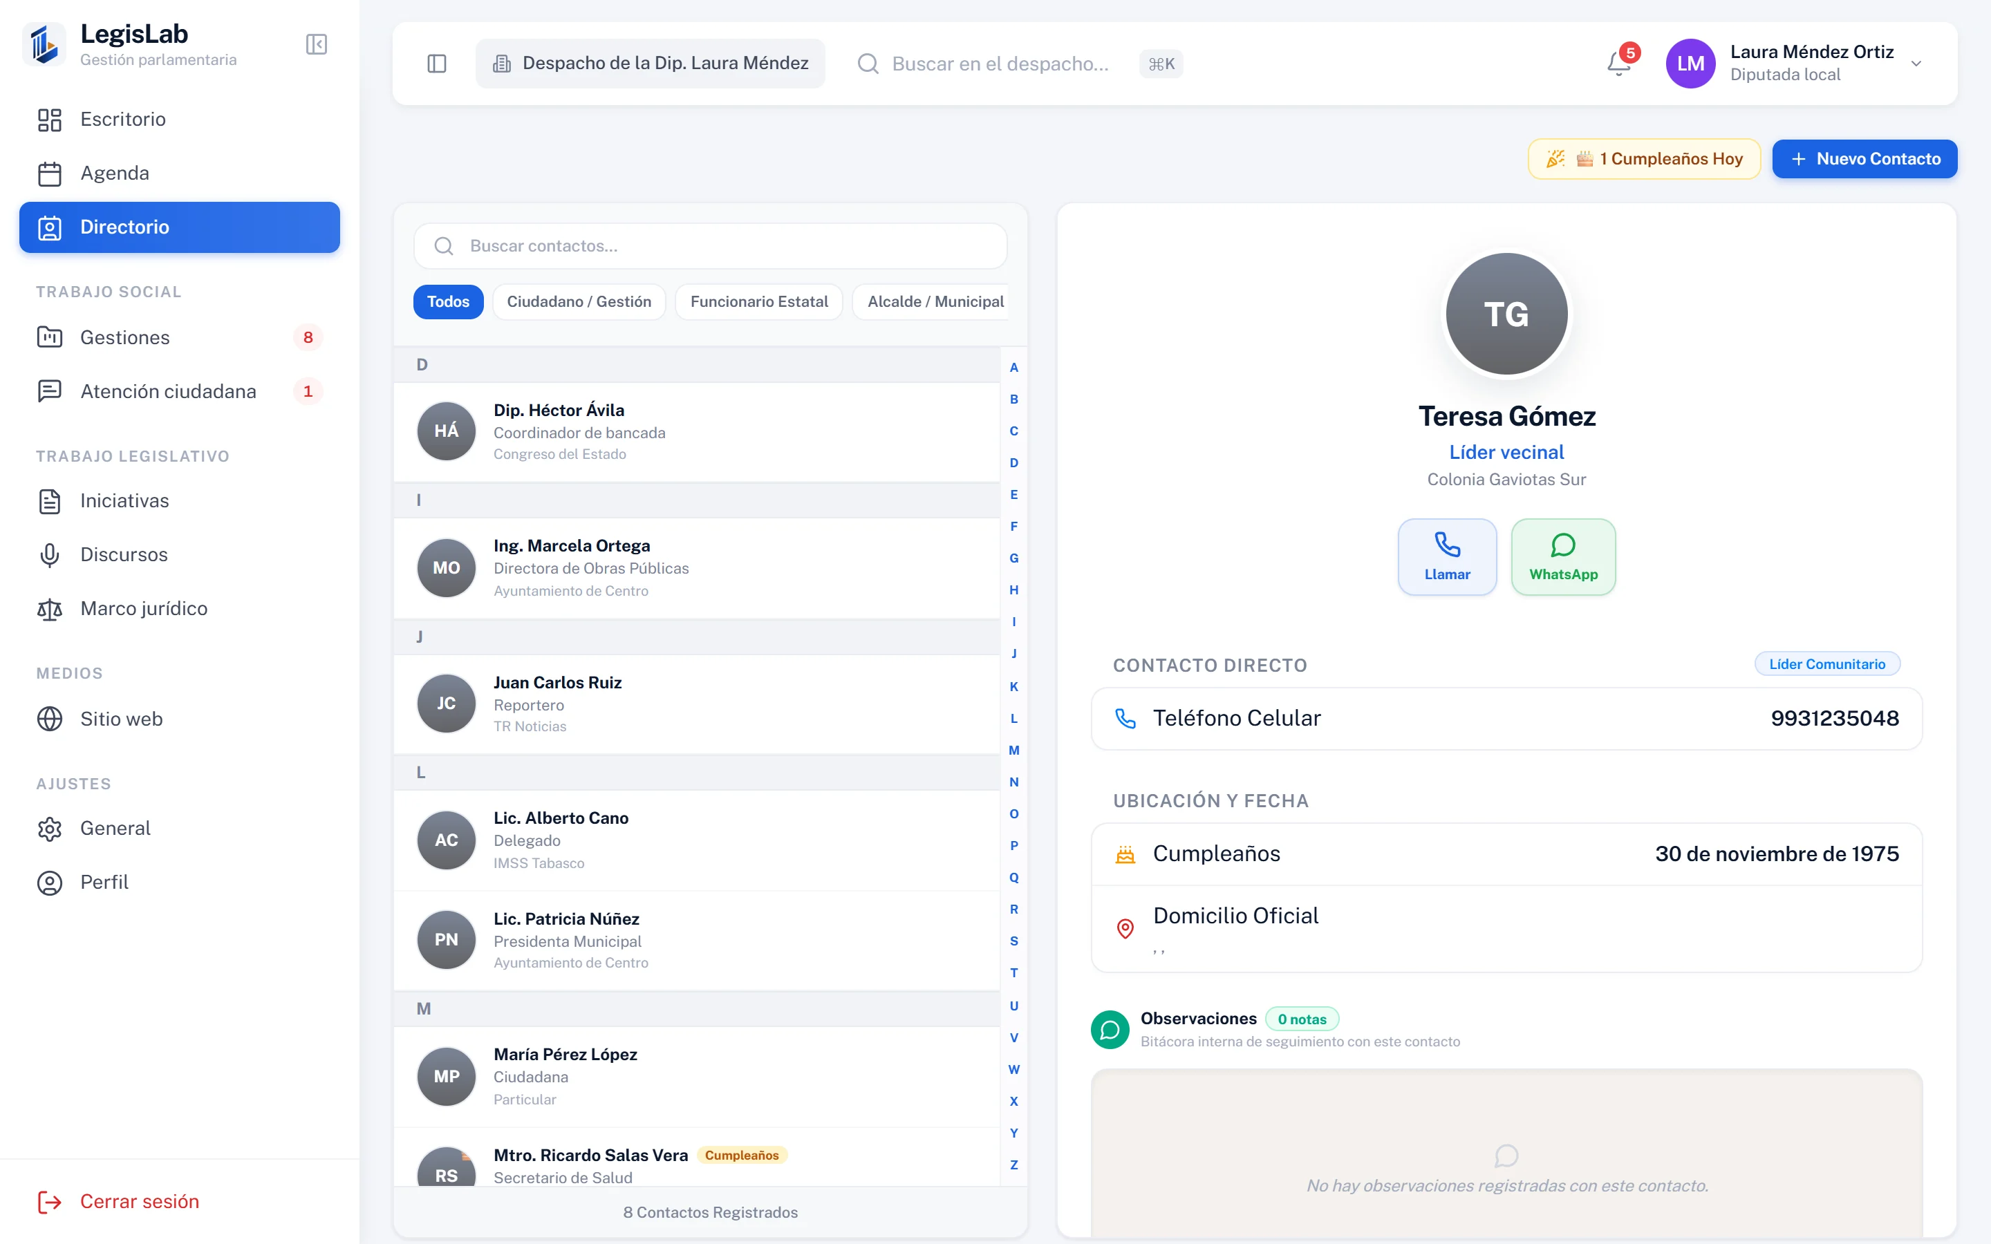Collapse the sidebar with the panel icon
This screenshot has height=1244, width=1991.
point(316,44)
